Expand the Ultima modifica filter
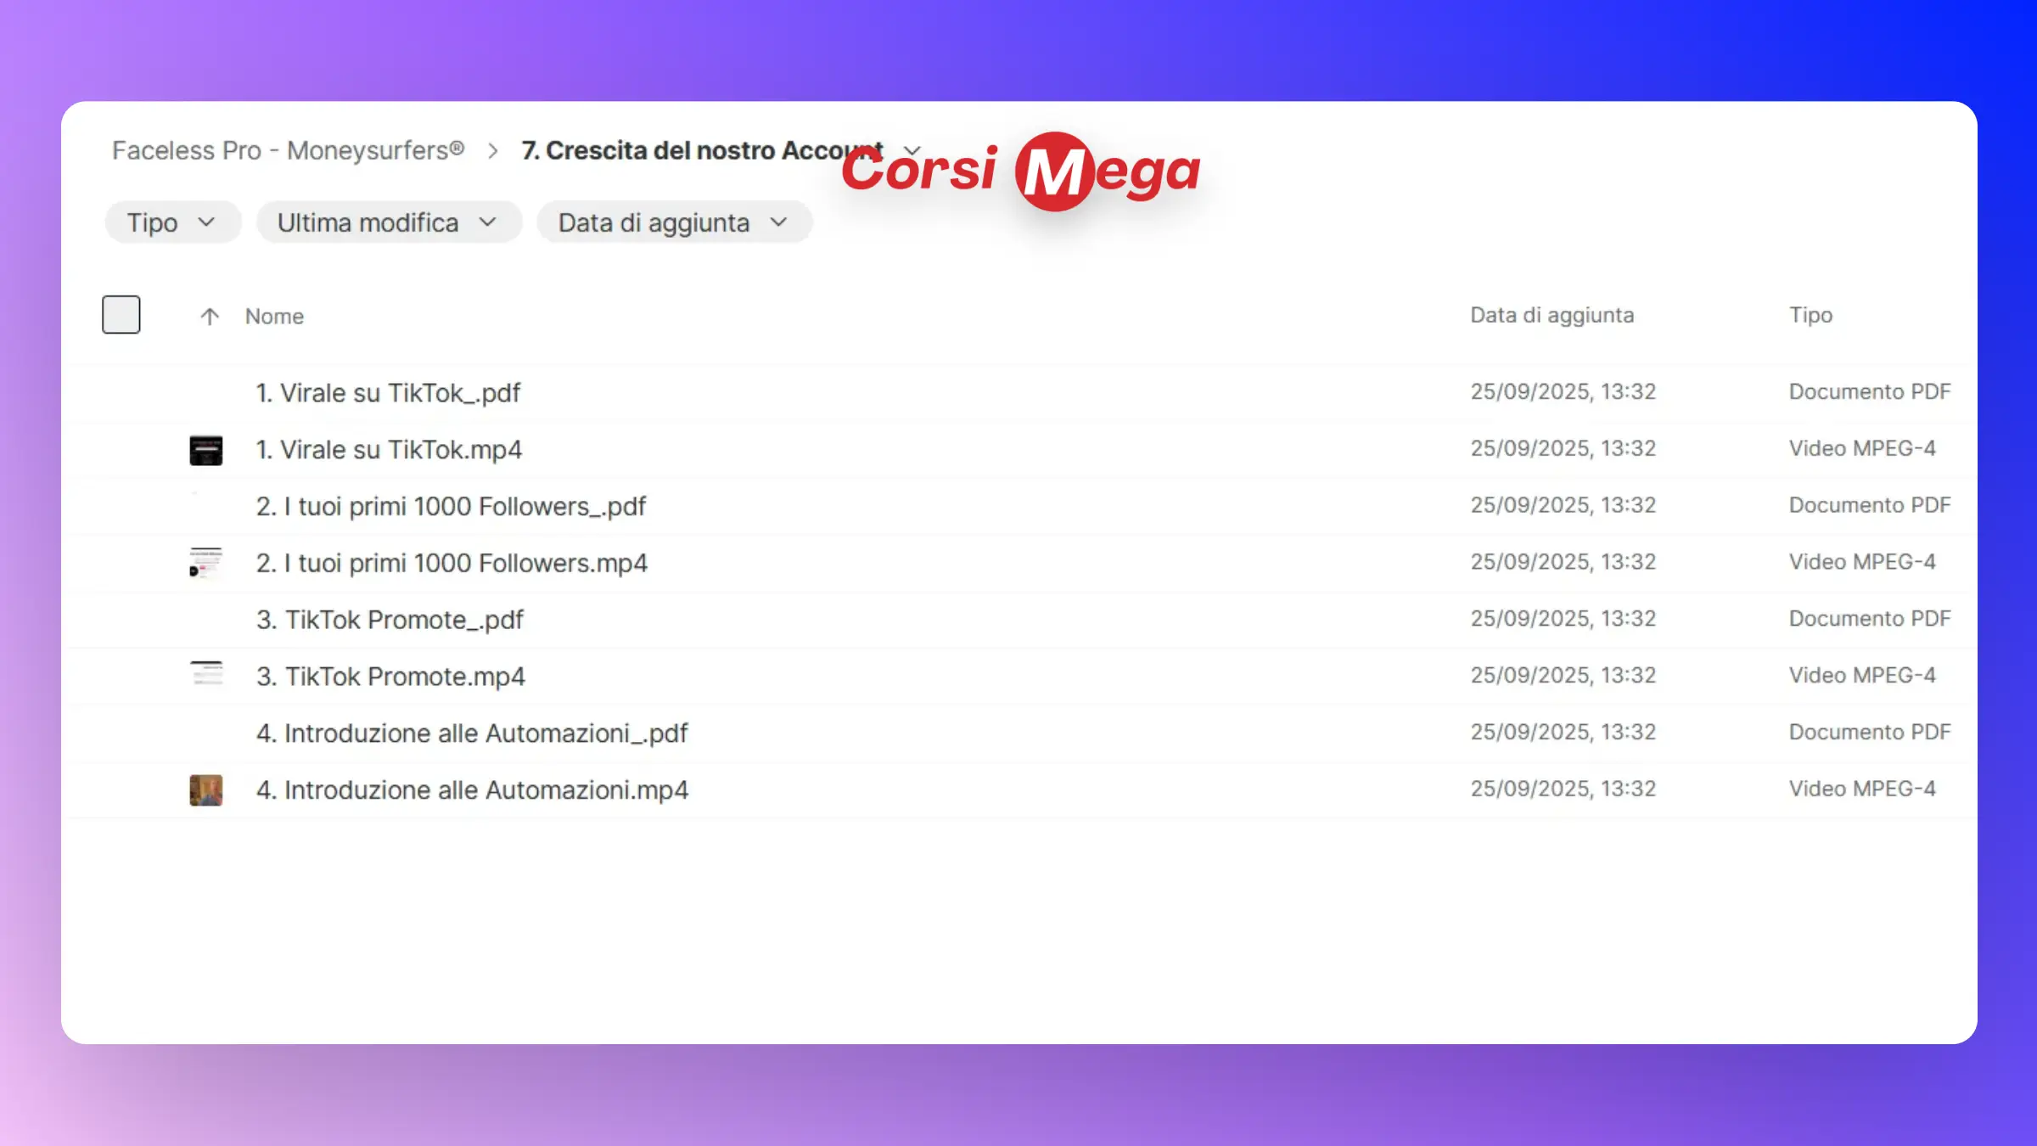2037x1146 pixels. click(388, 222)
